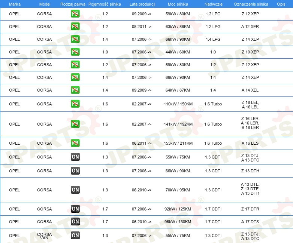Click the Lata produkcji column header
This screenshot has width=293, height=243.
coord(142,4)
